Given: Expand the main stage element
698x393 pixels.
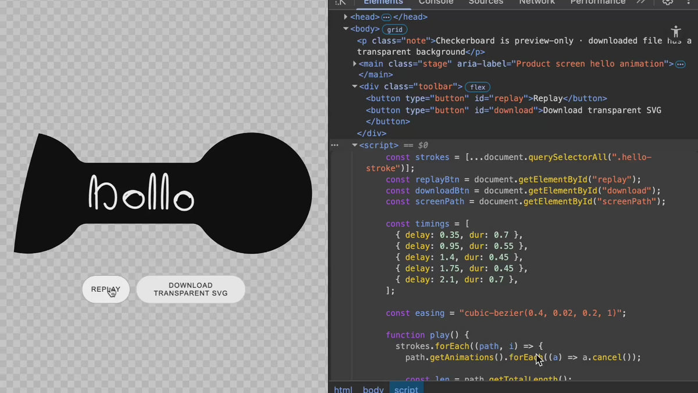Looking at the screenshot, I should [x=355, y=63].
